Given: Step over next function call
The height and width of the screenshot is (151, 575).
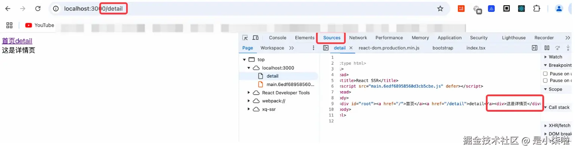Looking at the screenshot, I should click(557, 48).
